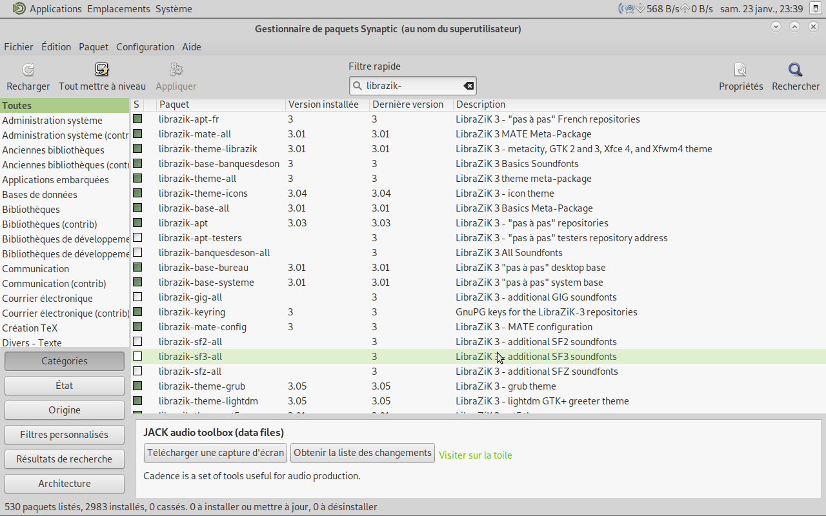The height and width of the screenshot is (516, 826).
Task: Toggle the librazik-sf3-all status checkbox
Action: tap(137, 356)
